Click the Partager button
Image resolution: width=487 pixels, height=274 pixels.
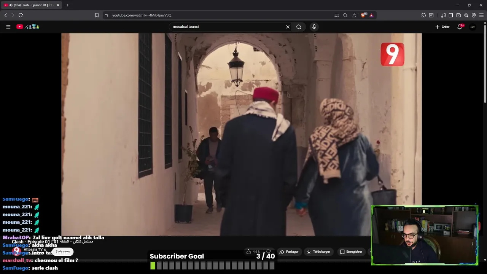[x=289, y=252]
